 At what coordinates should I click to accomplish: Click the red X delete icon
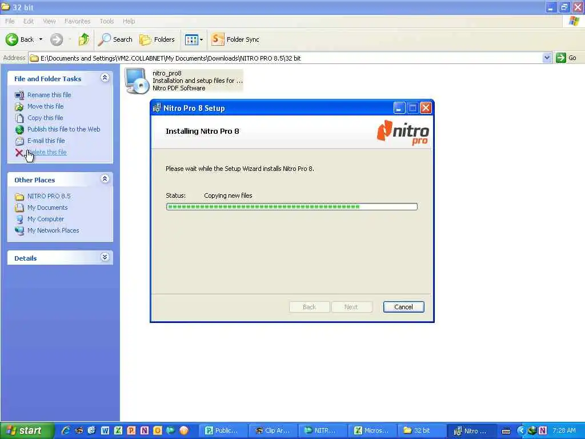coord(19,152)
